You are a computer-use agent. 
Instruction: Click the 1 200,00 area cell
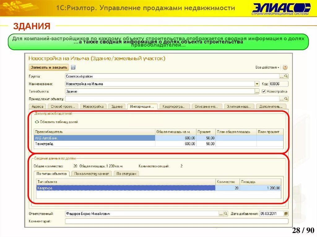pos(261,188)
